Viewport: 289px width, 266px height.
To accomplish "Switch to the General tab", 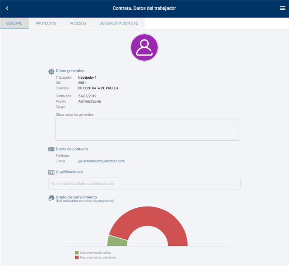I will pyautogui.click(x=14, y=23).
